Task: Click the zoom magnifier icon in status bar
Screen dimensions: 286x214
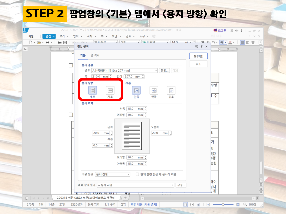Action: click(x=245, y=204)
